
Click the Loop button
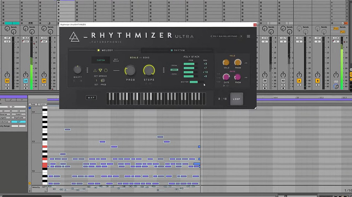tap(236, 99)
